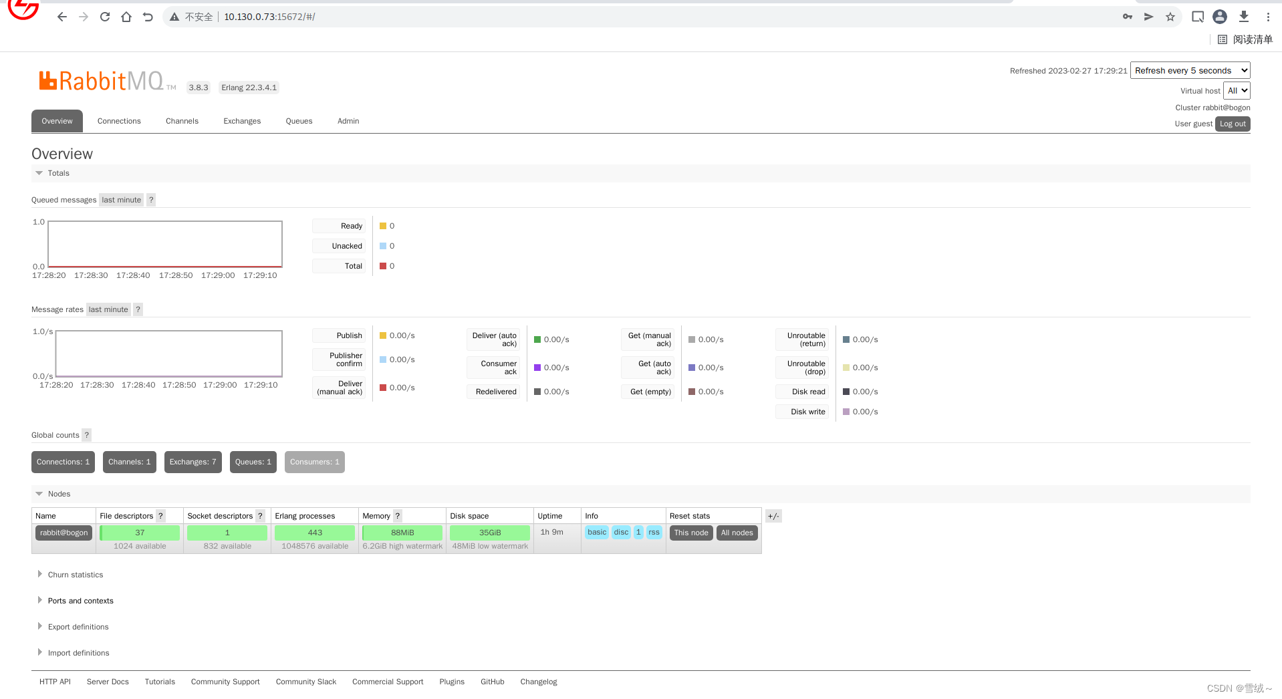
Task: Go back to the previous browser page
Action: tap(62, 17)
